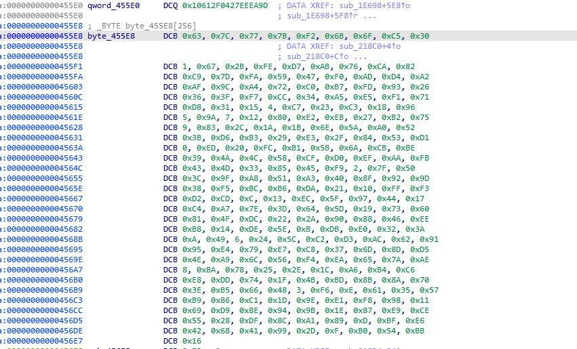Image resolution: width=577 pixels, height=349 pixels.
Task: Select address 0000000000045615
Action: (45, 107)
